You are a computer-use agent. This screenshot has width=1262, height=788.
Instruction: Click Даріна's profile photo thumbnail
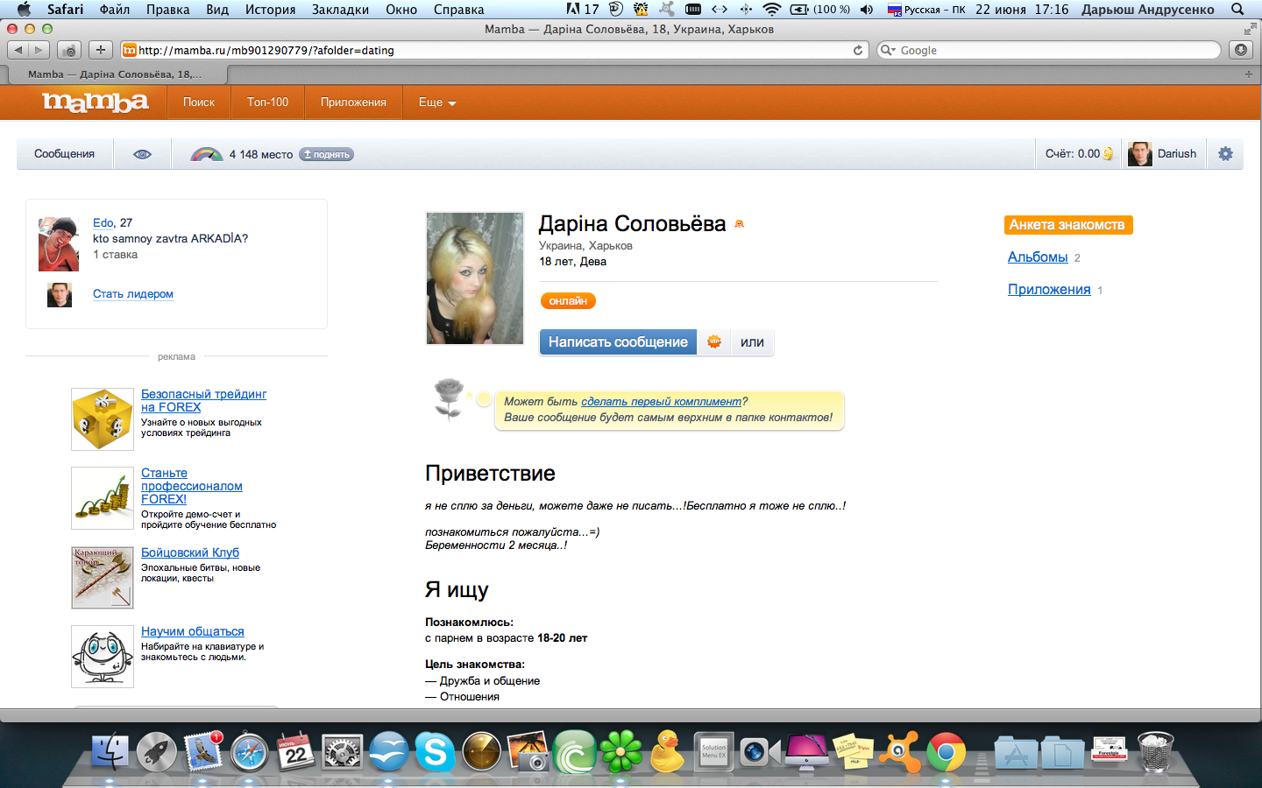(474, 278)
